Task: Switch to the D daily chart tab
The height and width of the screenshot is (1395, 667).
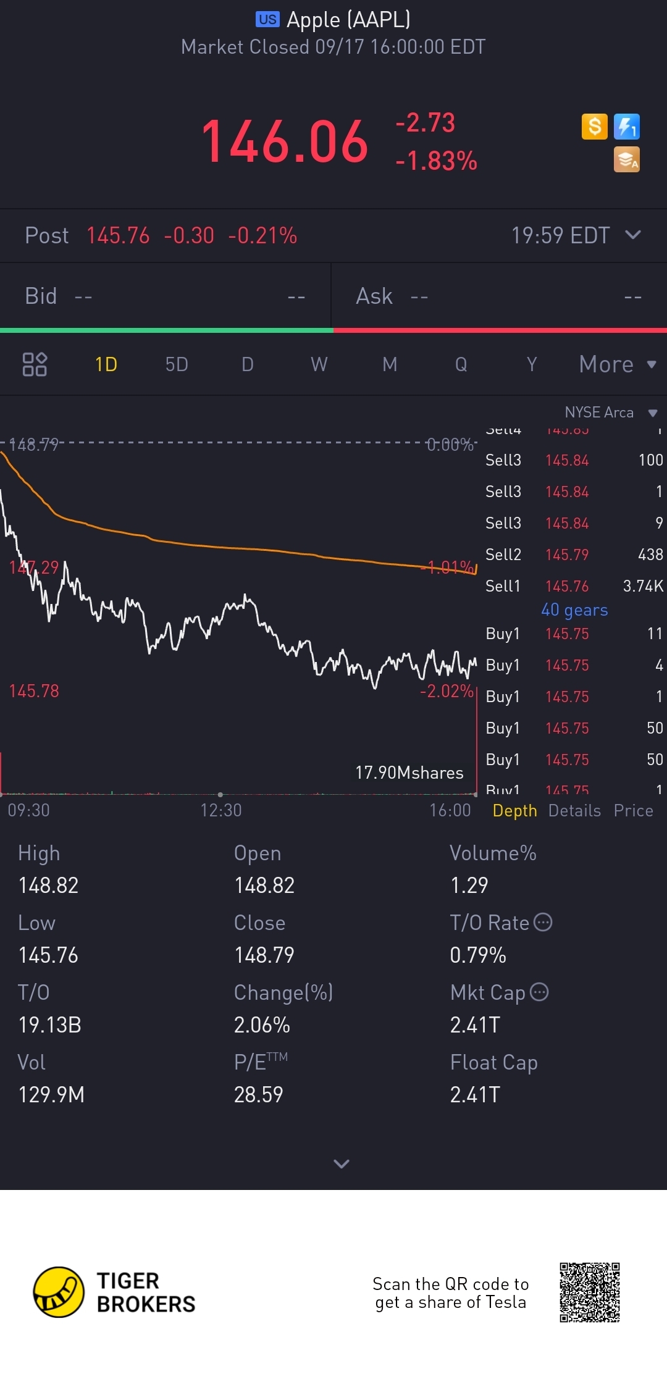Action: point(248,364)
